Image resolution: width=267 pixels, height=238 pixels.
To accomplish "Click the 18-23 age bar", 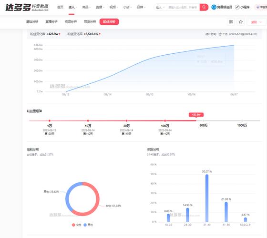I will coord(168,218).
